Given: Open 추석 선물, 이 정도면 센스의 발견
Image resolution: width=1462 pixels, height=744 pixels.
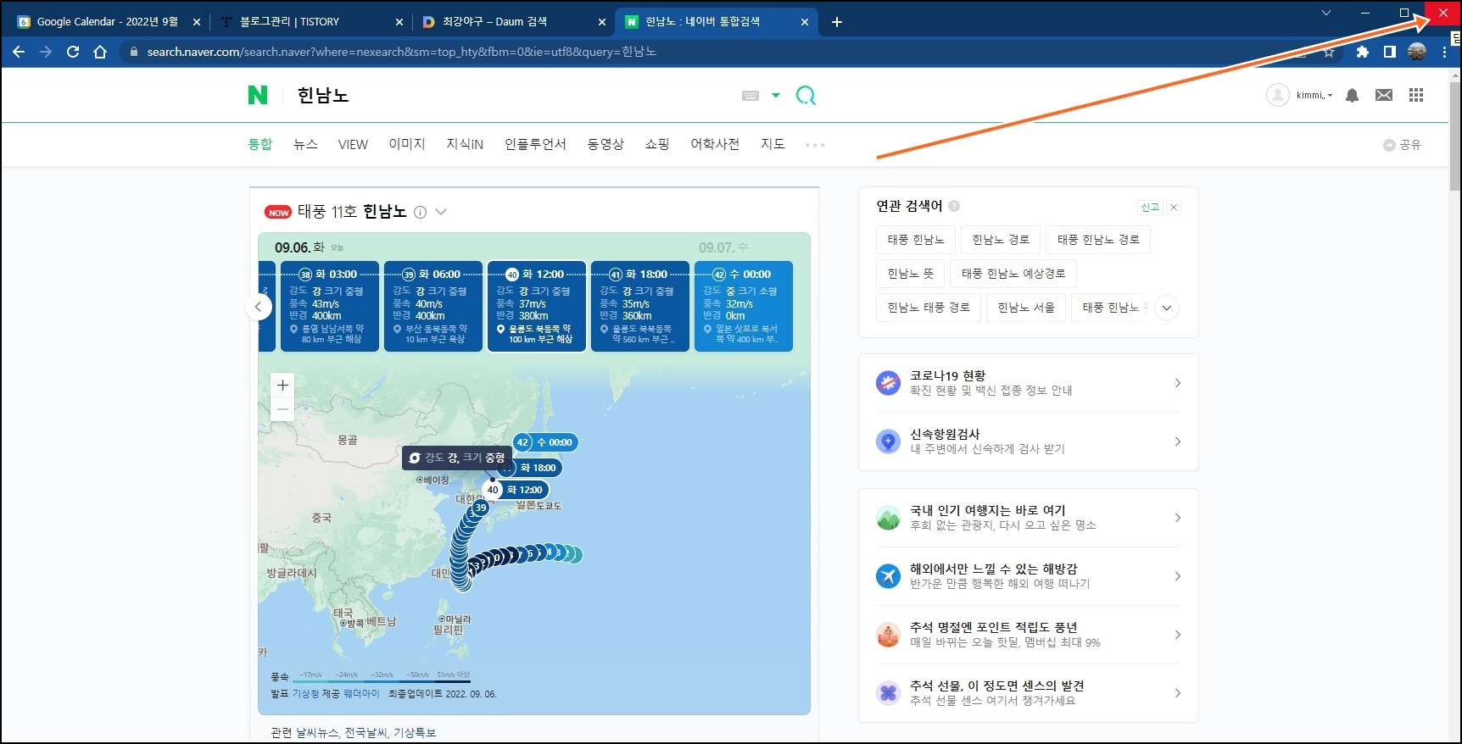Looking at the screenshot, I should [1029, 693].
